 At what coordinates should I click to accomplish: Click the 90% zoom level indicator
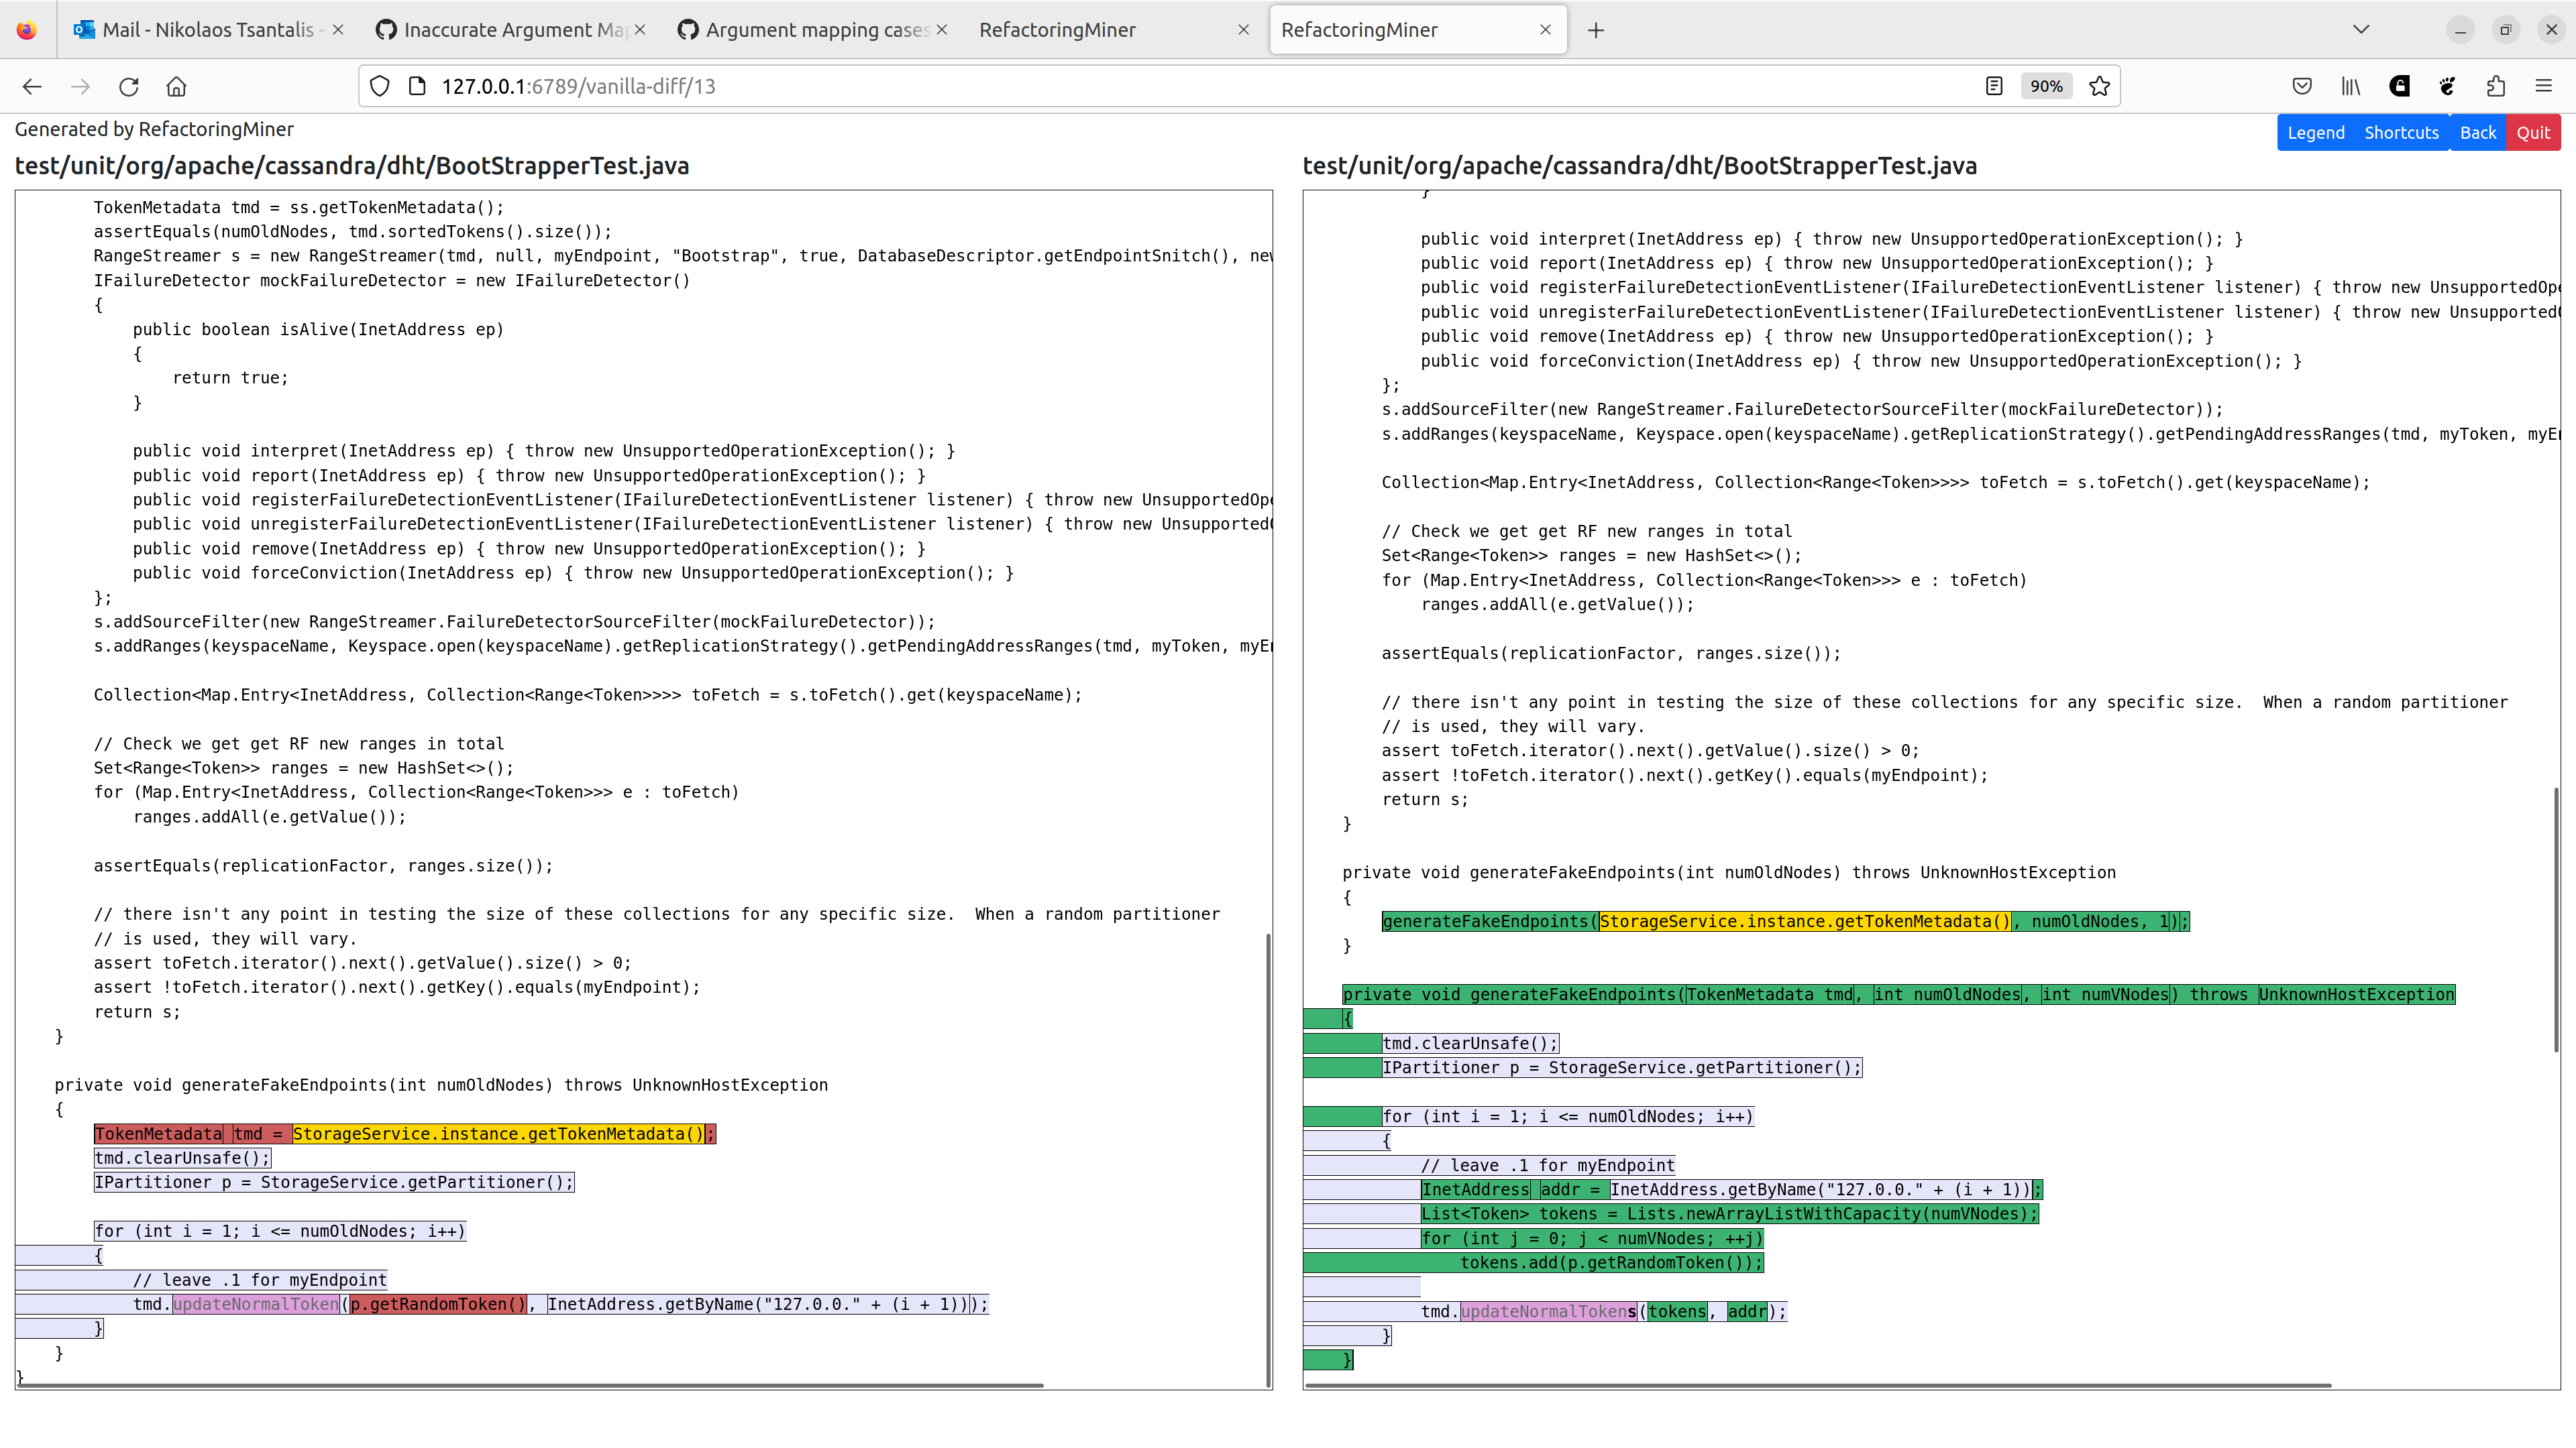pos(2046,86)
